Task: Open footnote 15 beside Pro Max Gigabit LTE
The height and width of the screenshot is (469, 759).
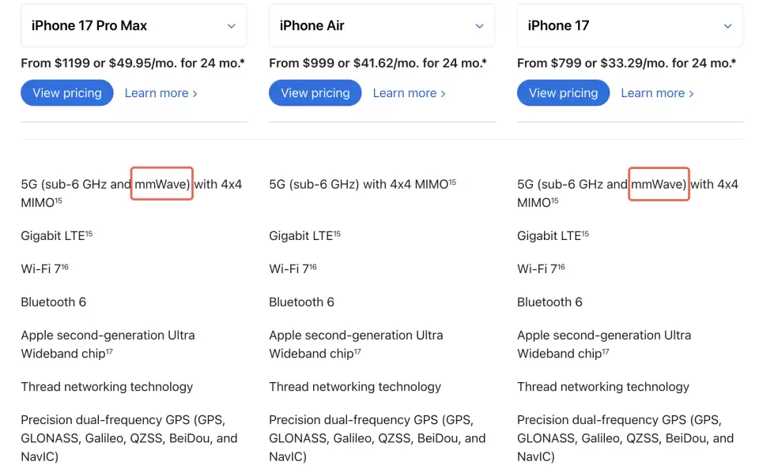Action: click(89, 233)
